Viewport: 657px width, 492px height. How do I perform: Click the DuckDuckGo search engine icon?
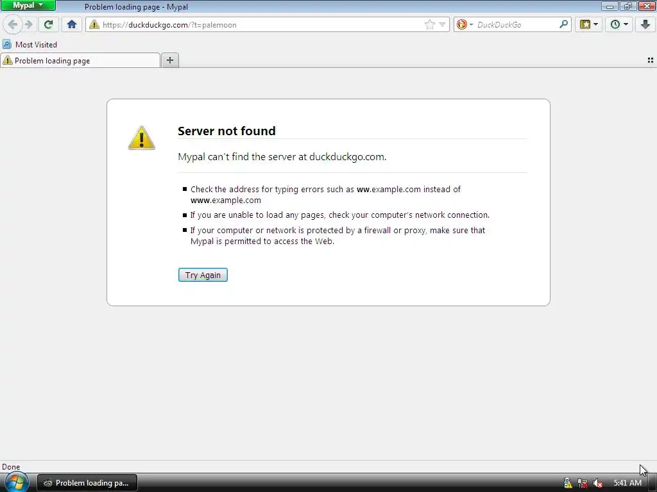click(x=462, y=25)
